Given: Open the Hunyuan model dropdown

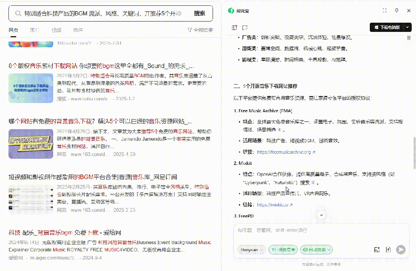Looking at the screenshot, I should 252,250.
